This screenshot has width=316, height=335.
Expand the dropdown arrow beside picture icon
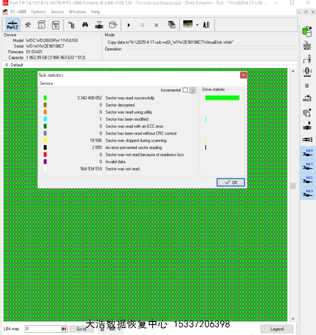click(197, 25)
